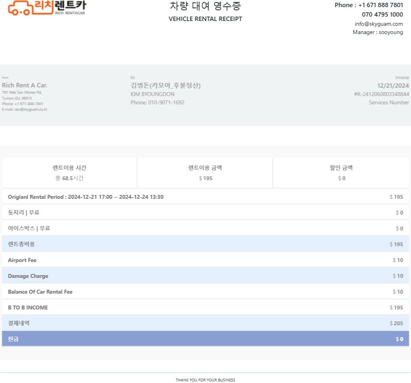Click the 070 4795 1000 phone number

click(x=382, y=15)
